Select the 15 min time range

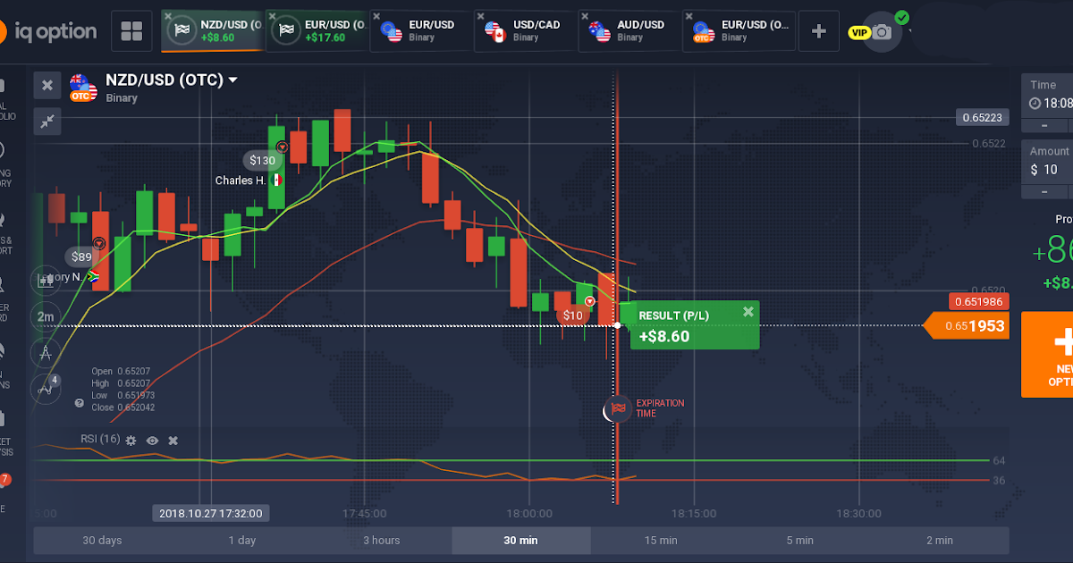click(661, 541)
